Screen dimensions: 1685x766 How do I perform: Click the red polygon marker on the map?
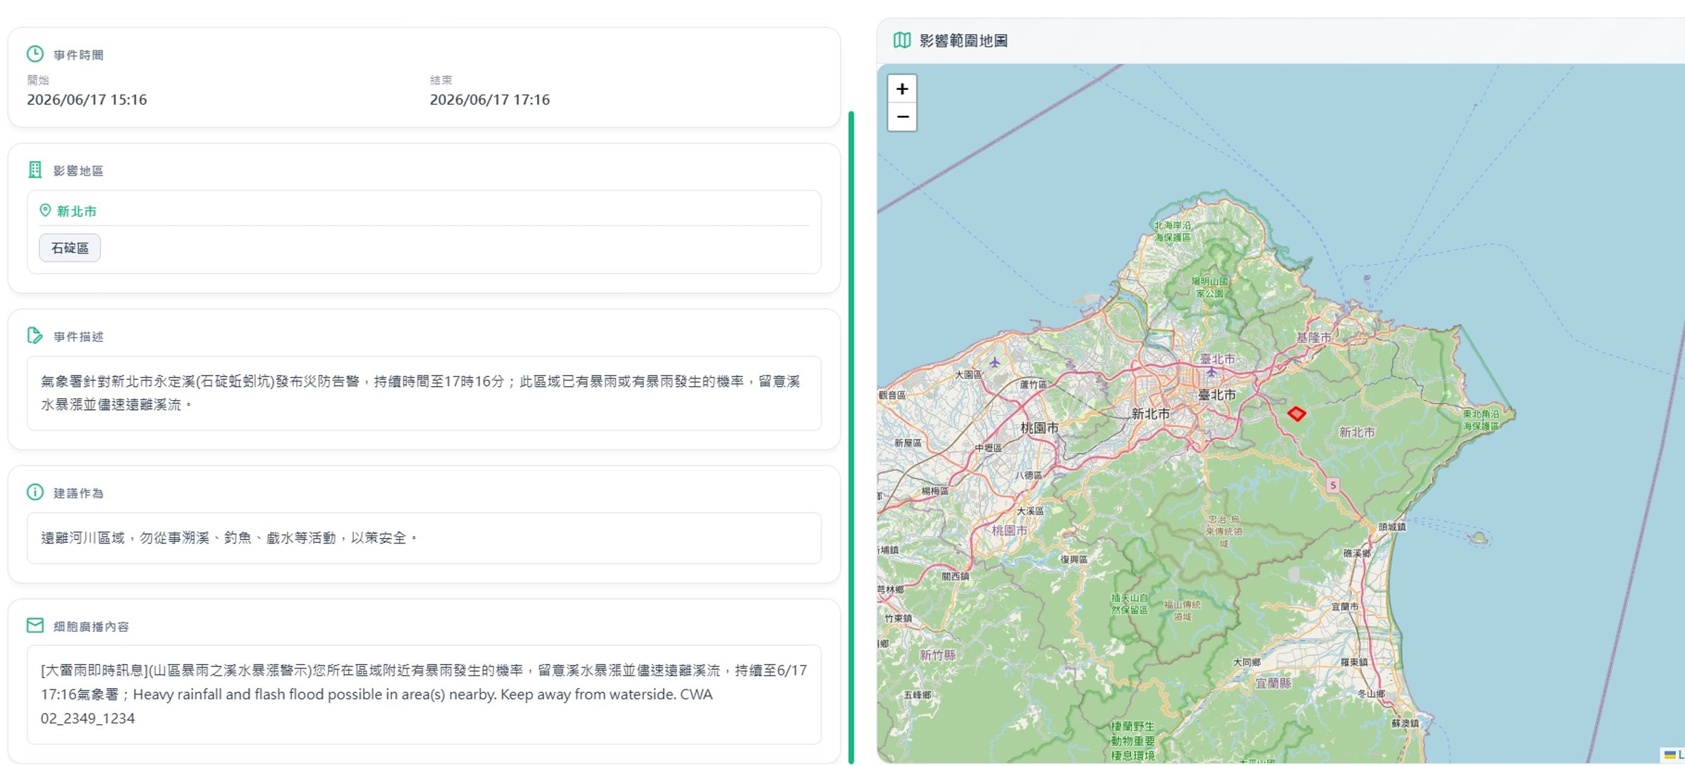[x=1297, y=414]
